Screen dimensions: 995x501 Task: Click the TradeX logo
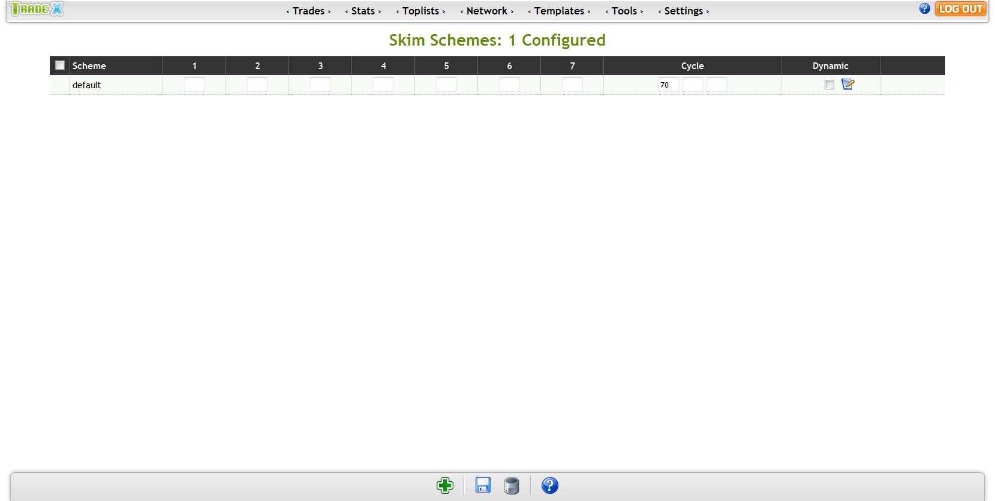(37, 9)
